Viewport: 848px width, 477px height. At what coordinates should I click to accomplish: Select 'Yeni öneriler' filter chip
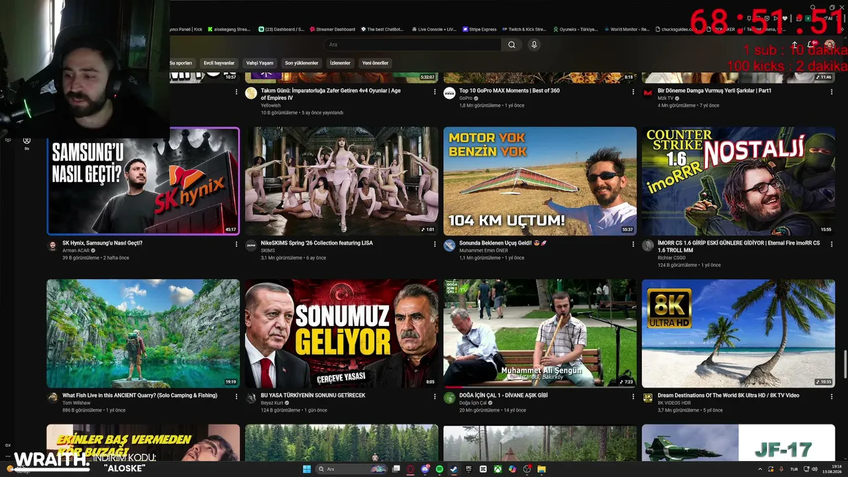pyautogui.click(x=376, y=63)
